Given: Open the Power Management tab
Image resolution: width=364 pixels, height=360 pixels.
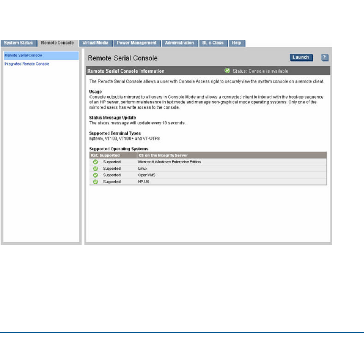Looking at the screenshot, I should (x=137, y=43).
